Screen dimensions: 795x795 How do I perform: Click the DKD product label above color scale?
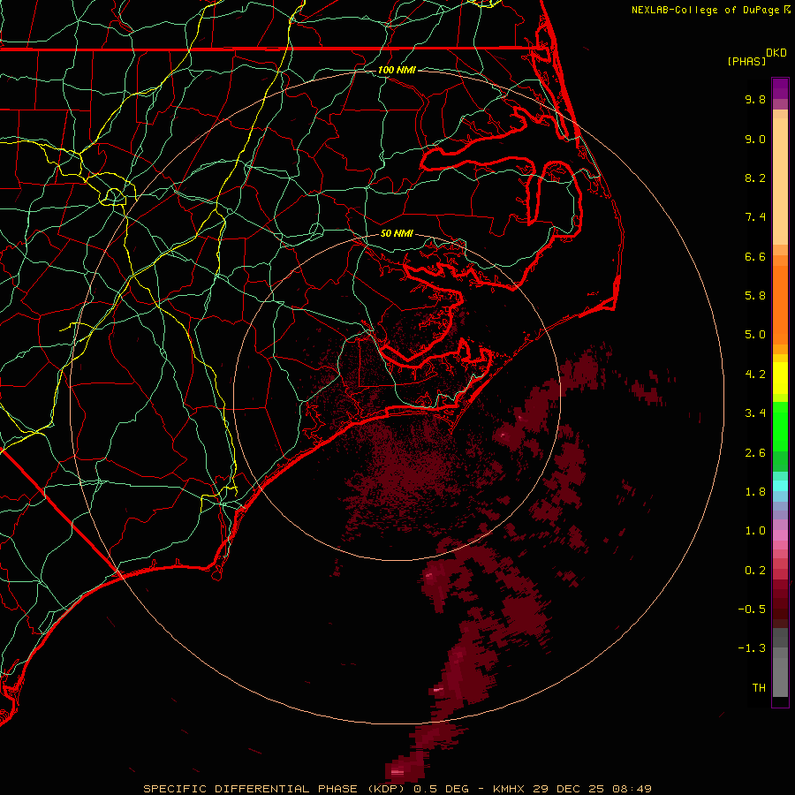776,52
